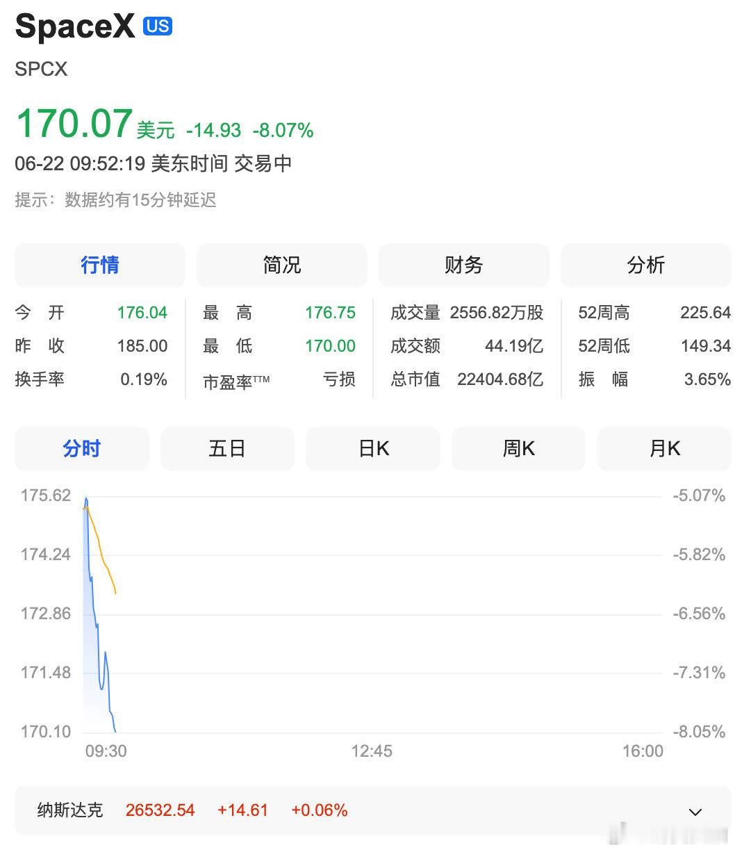Click the 昨收 value 185.00

click(142, 346)
